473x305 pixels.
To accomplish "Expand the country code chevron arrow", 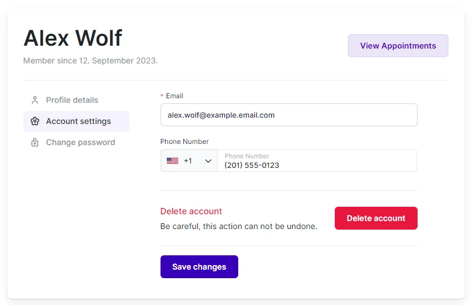I will click(x=208, y=161).
